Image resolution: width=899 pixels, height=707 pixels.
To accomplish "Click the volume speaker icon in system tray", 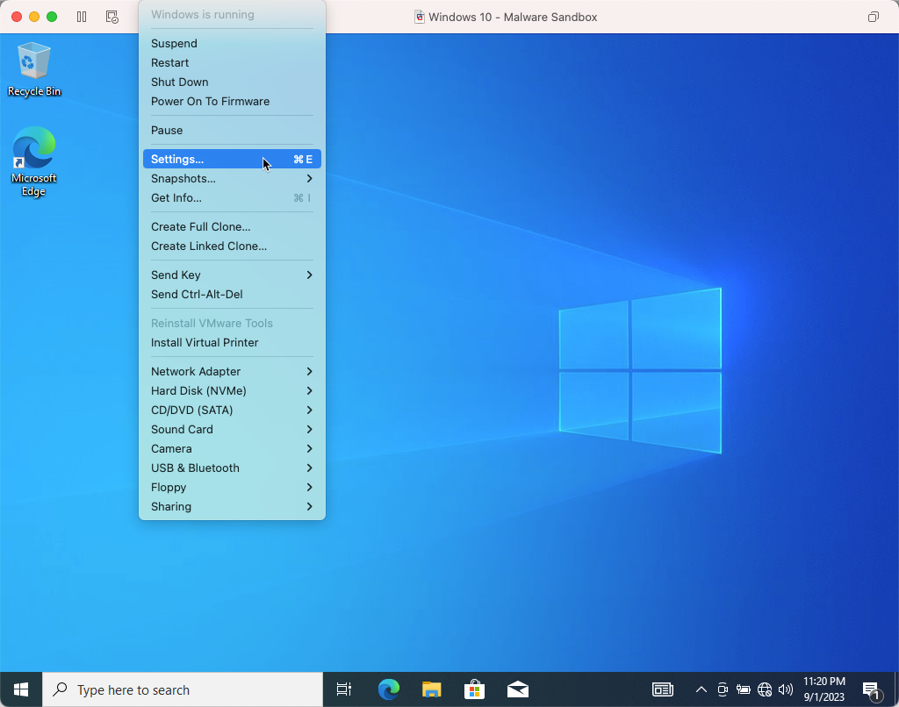I will pyautogui.click(x=786, y=689).
